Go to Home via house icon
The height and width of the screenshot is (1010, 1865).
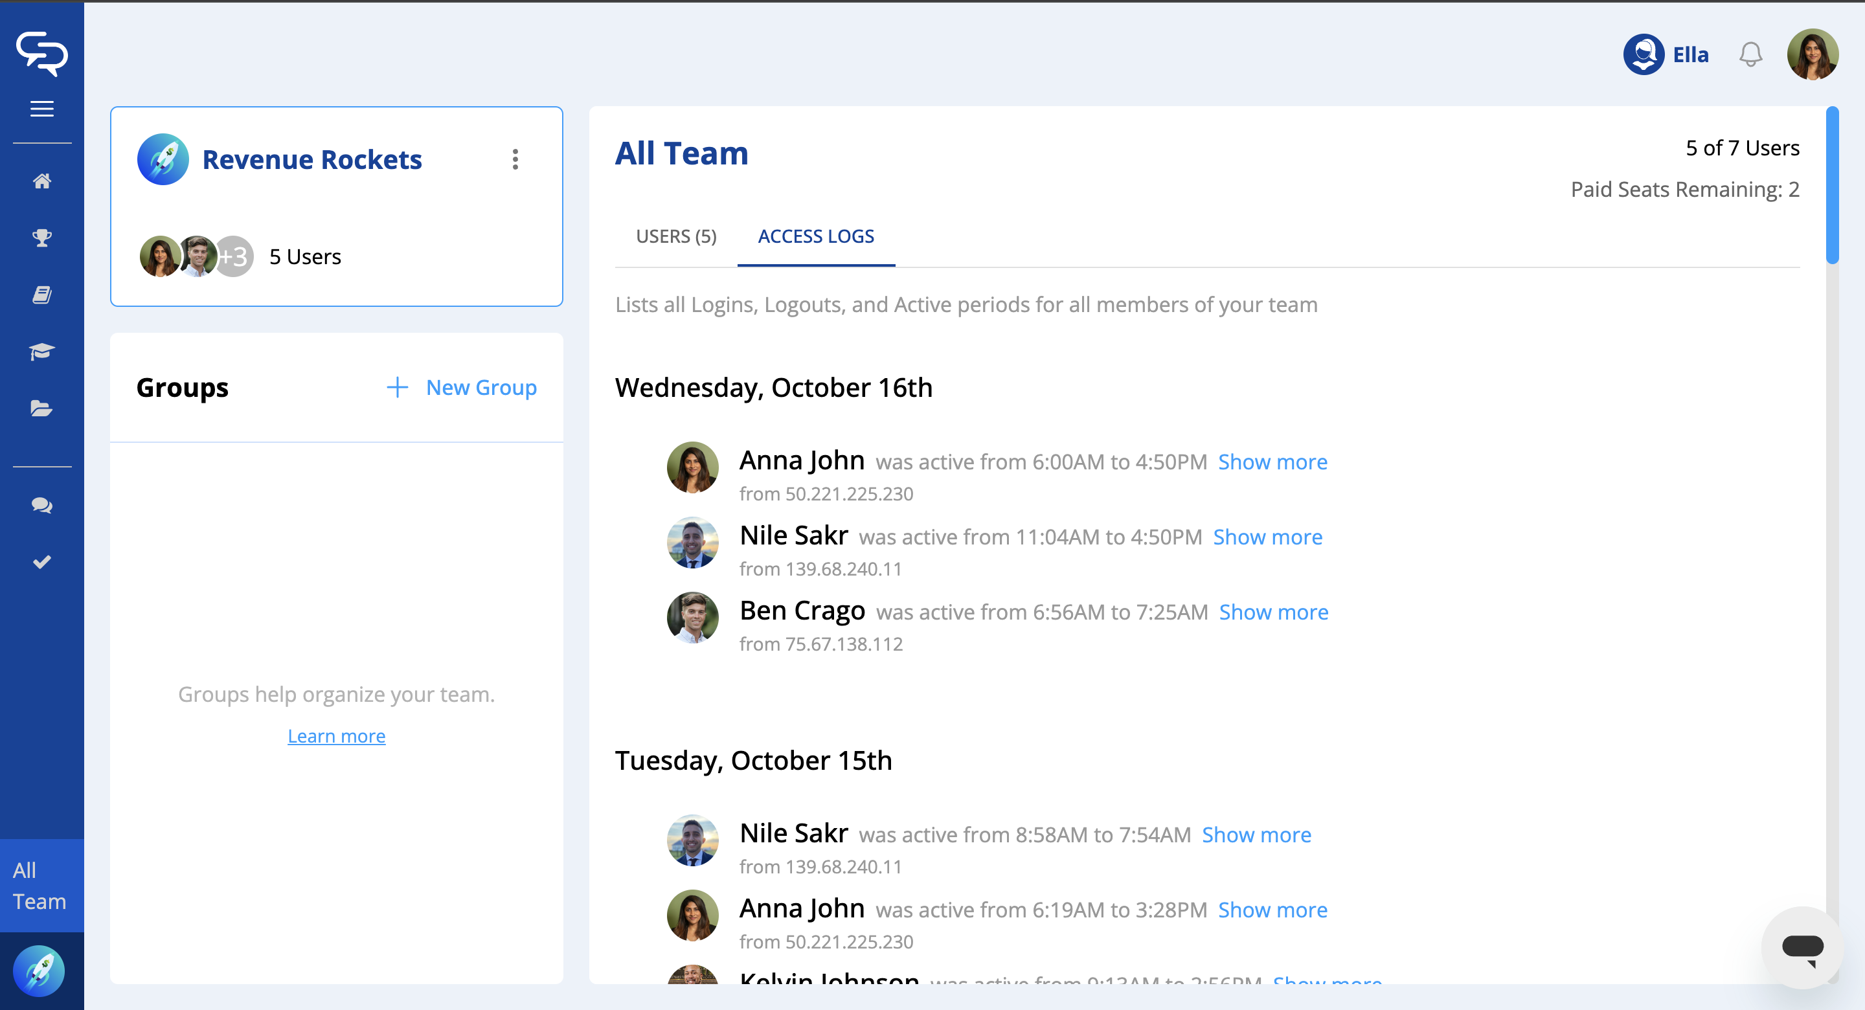(x=42, y=181)
